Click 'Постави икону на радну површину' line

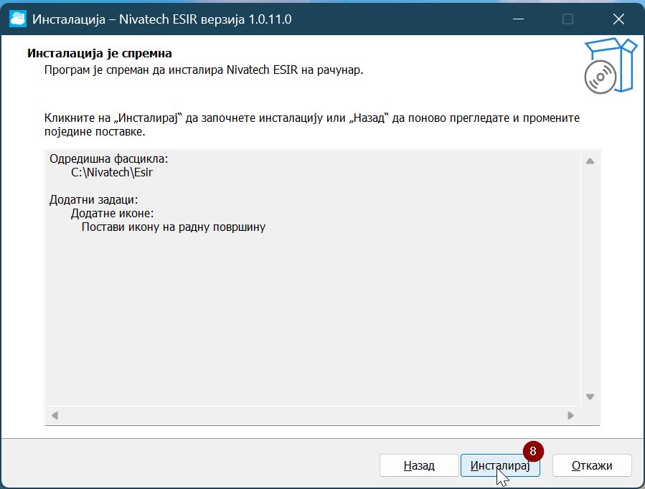tap(173, 227)
